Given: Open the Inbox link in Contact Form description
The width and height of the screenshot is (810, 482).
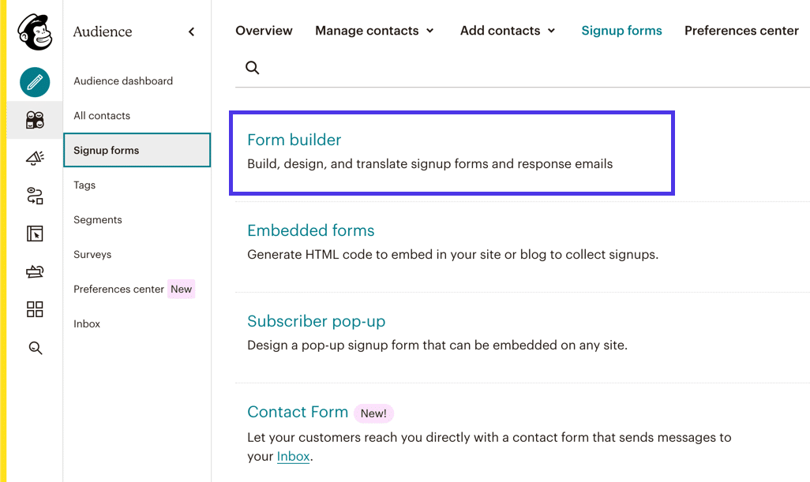Looking at the screenshot, I should pos(292,456).
